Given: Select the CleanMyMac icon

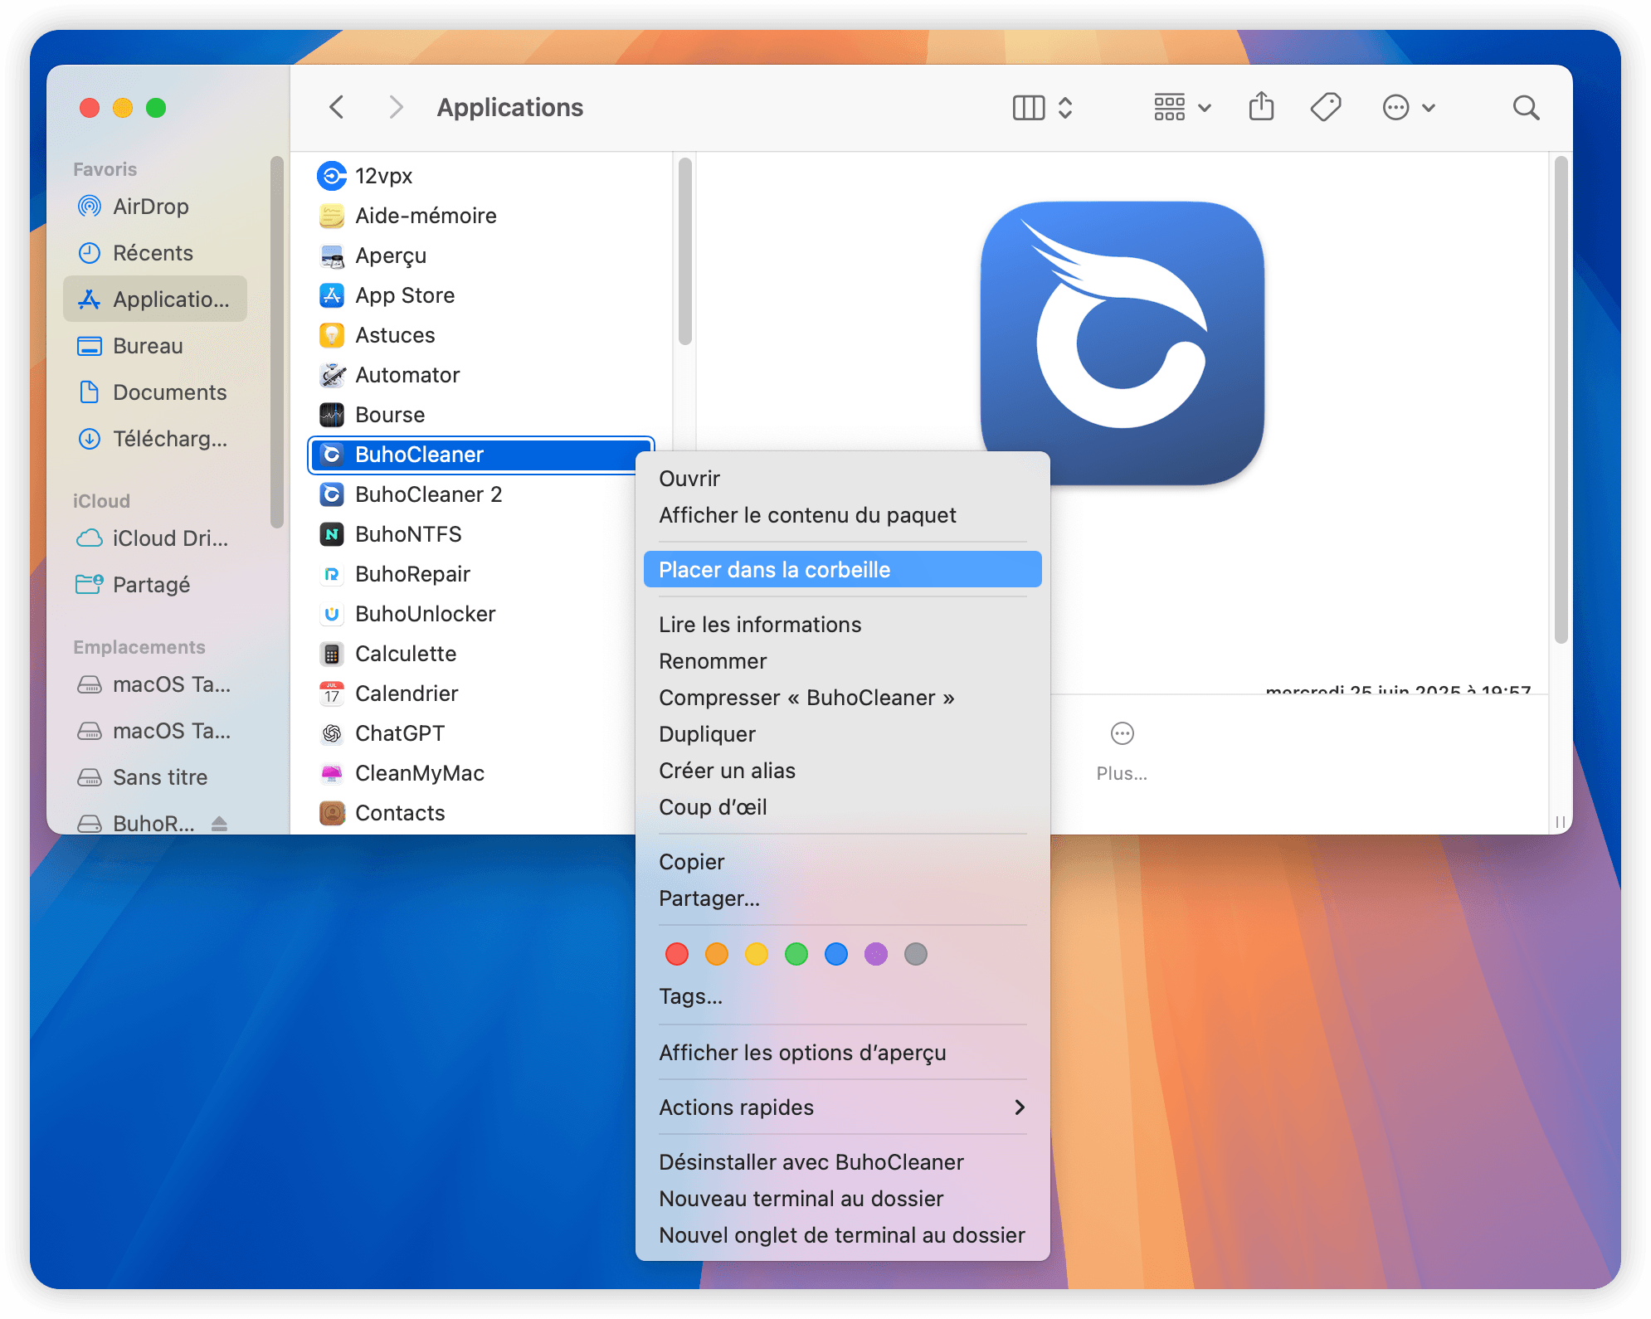Looking at the screenshot, I should coord(332,773).
